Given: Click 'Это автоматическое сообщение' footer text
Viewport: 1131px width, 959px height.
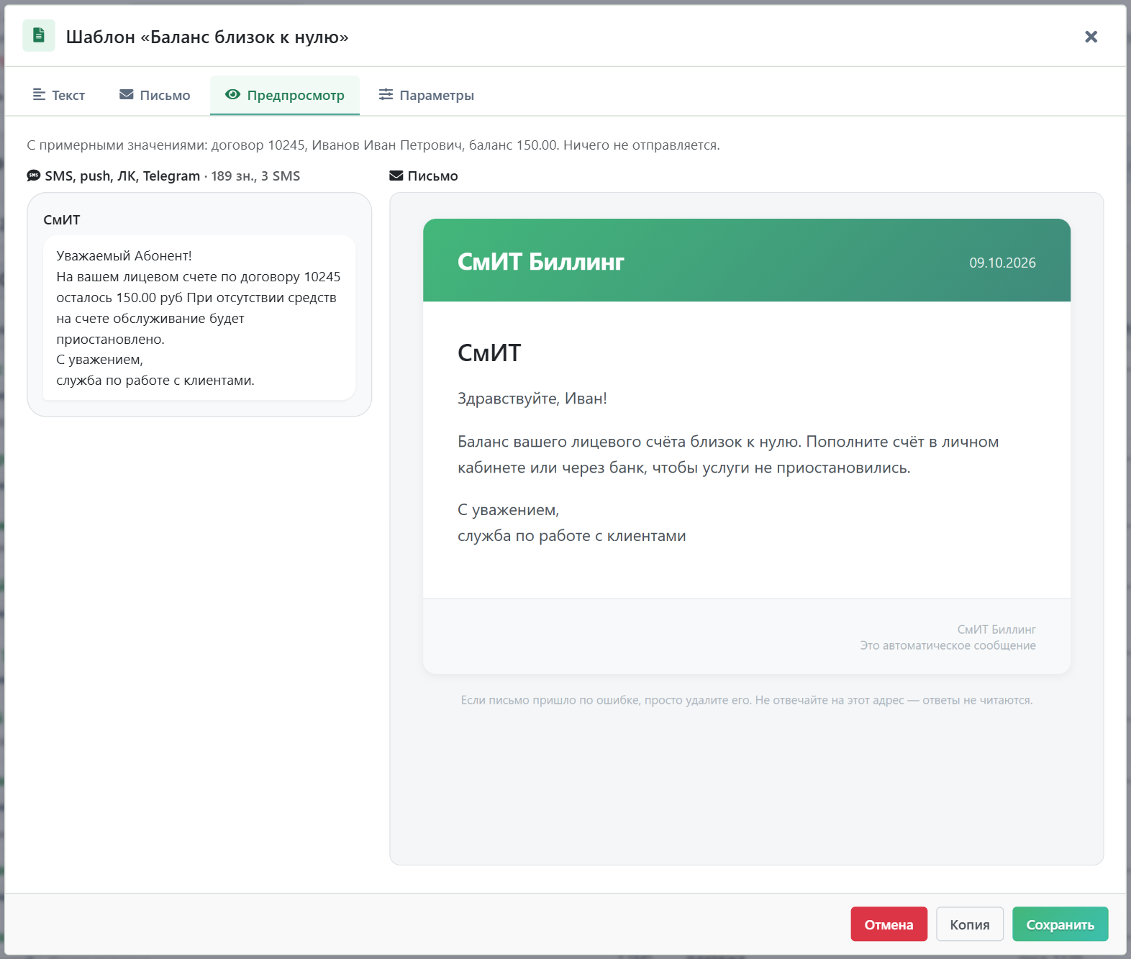Looking at the screenshot, I should tap(948, 645).
